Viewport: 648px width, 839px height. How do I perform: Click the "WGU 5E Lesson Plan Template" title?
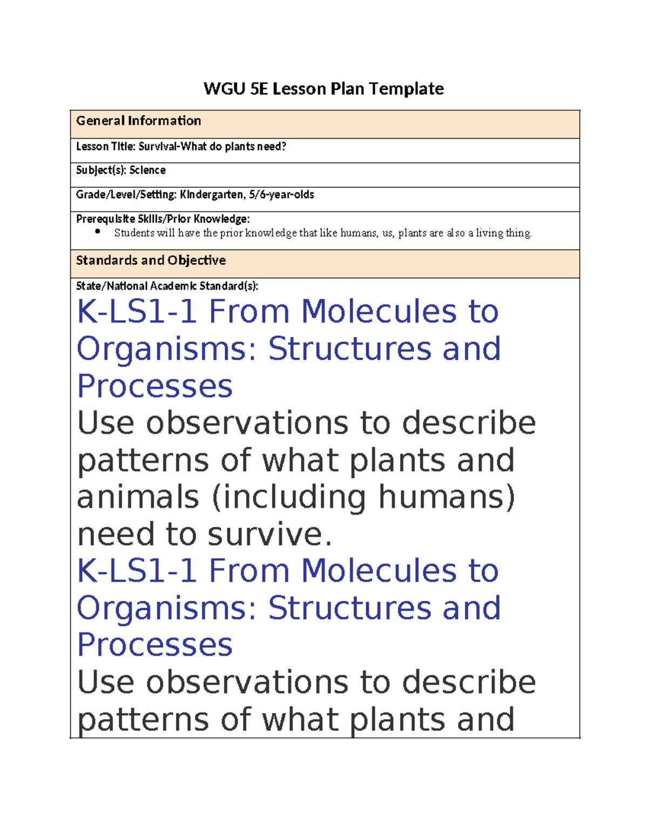[323, 89]
